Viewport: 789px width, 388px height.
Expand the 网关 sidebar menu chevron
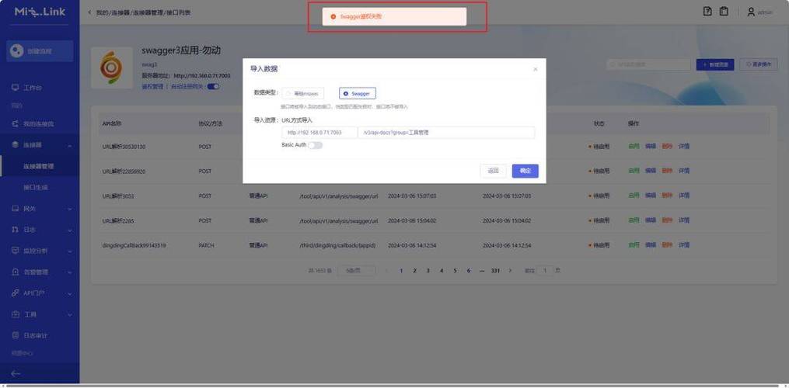(x=69, y=209)
